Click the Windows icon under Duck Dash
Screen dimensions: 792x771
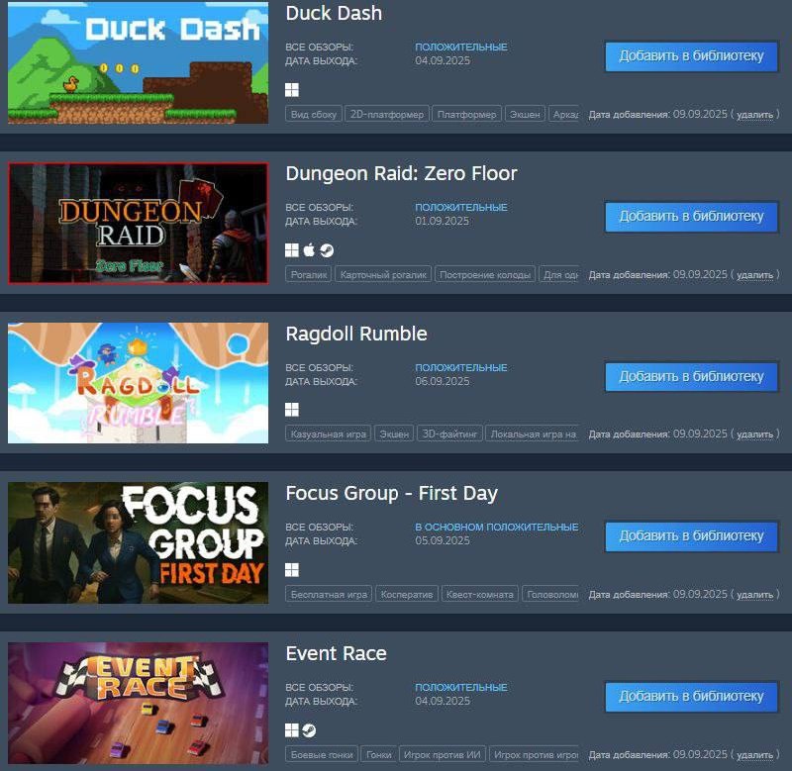pyautogui.click(x=292, y=90)
